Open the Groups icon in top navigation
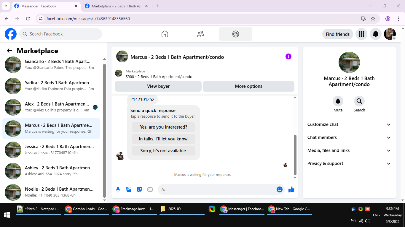The height and width of the screenshot is (227, 405). (236, 34)
